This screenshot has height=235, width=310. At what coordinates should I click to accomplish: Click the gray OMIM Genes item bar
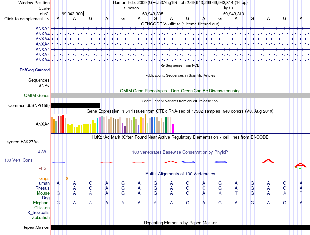(180, 96)
